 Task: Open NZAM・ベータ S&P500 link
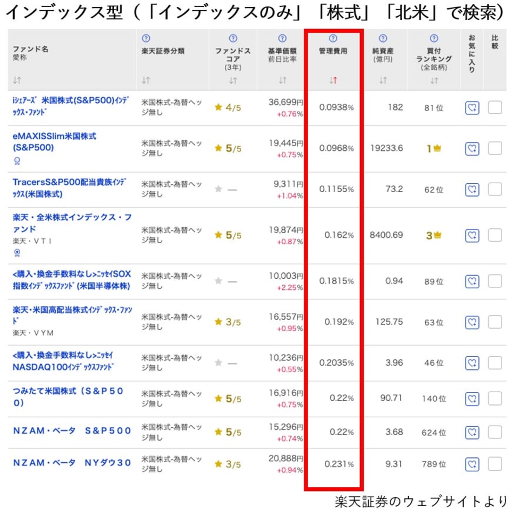click(x=72, y=431)
